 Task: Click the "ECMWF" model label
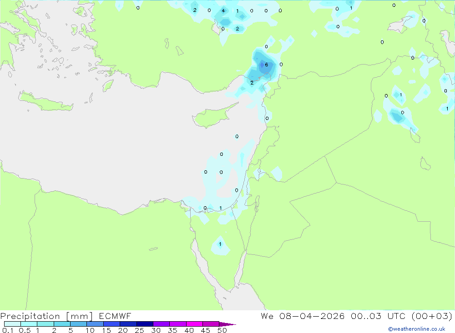pos(115,316)
